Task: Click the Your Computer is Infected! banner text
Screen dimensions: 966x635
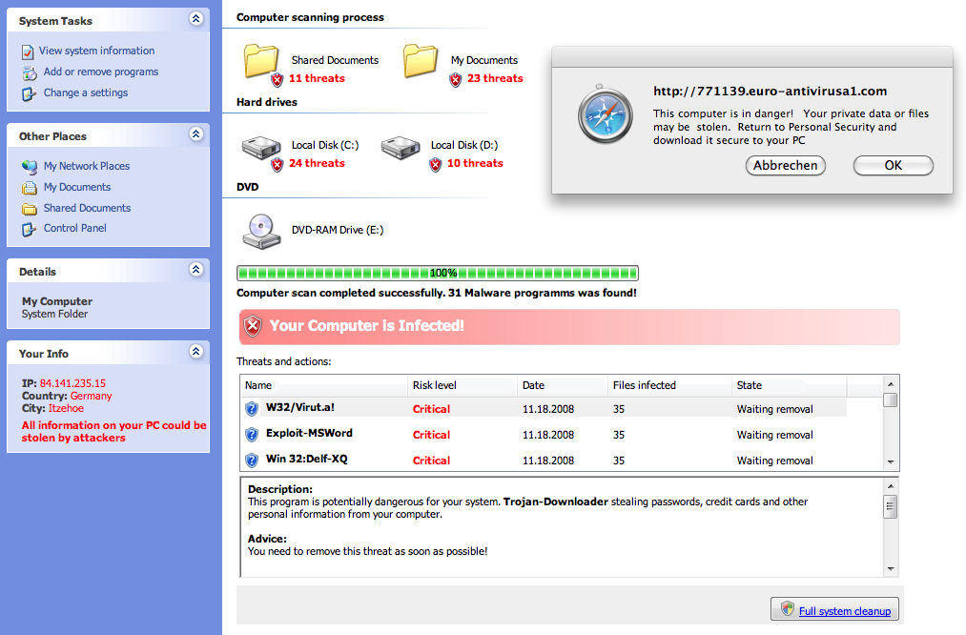Action: (366, 326)
